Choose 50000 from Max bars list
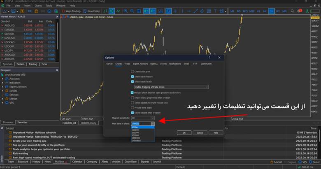Image resolution: width=321 pixels, height=169 pixels. click(x=143, y=127)
